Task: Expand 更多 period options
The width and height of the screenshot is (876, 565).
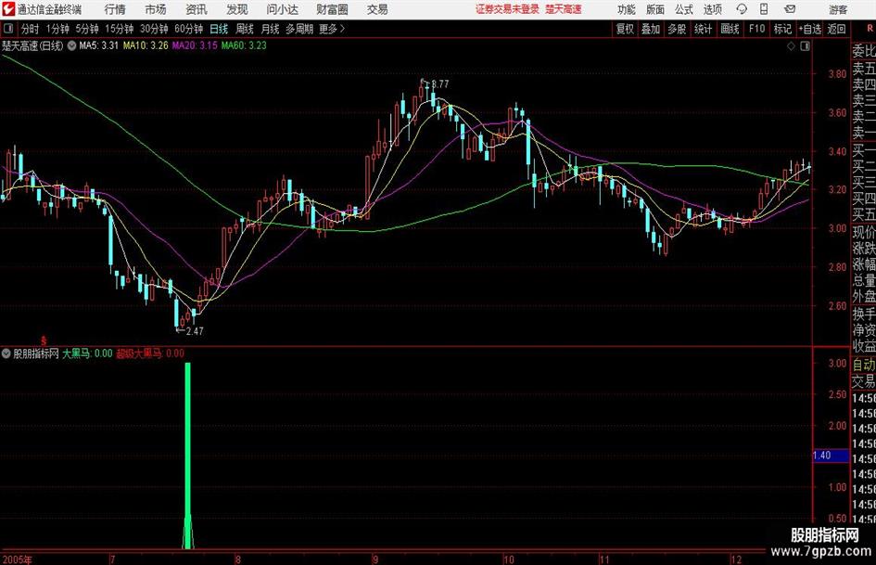Action: coord(333,29)
